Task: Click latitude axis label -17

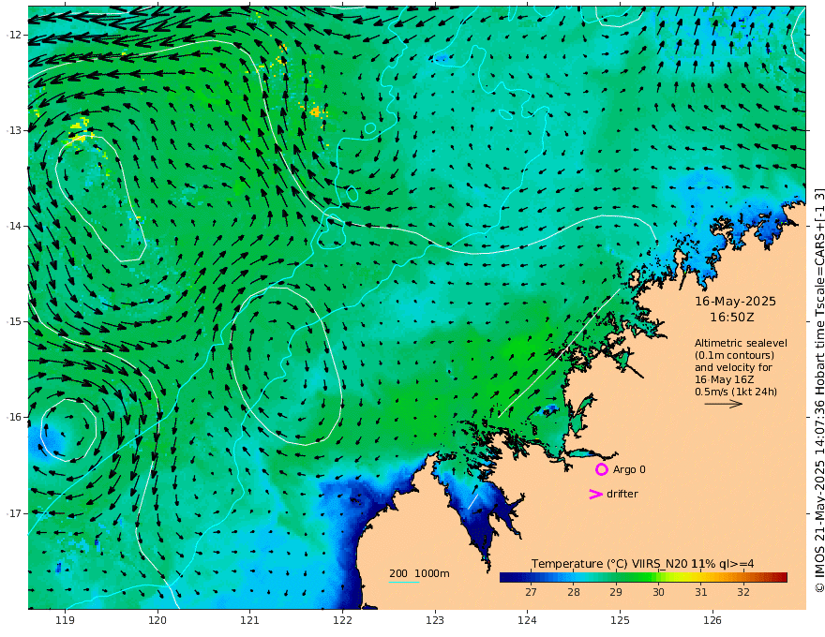Action: (x=14, y=513)
